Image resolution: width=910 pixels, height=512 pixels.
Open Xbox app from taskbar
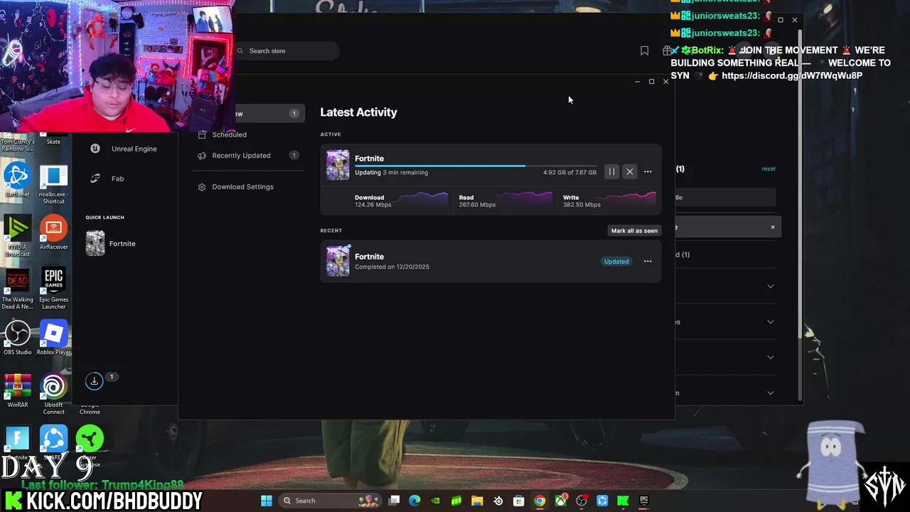(560, 501)
